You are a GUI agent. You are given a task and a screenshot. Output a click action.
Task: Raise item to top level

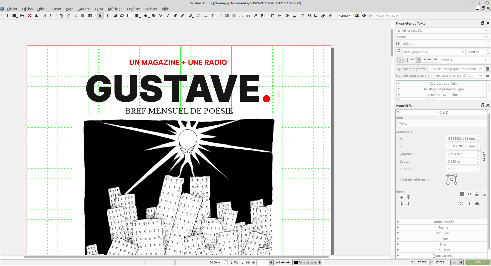pyautogui.click(x=408, y=197)
